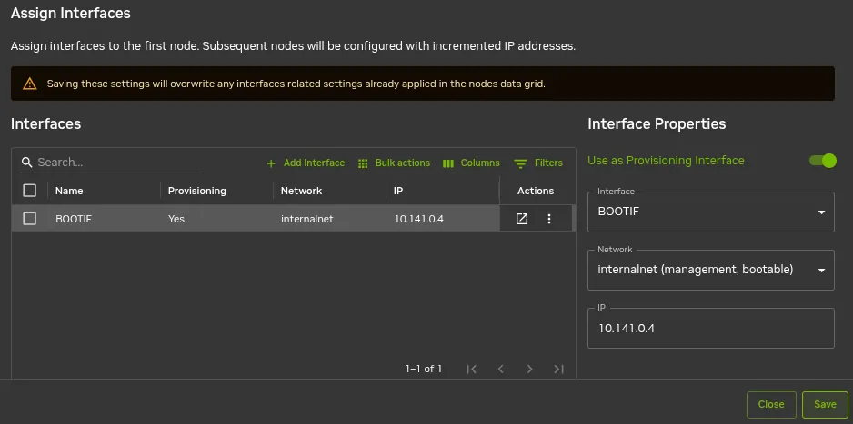Image resolution: width=853 pixels, height=424 pixels.
Task: Click the 10.141.0.4 table cell
Action: (x=419, y=219)
